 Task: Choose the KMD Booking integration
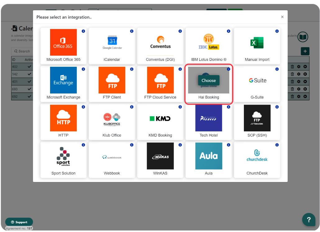(x=160, y=122)
